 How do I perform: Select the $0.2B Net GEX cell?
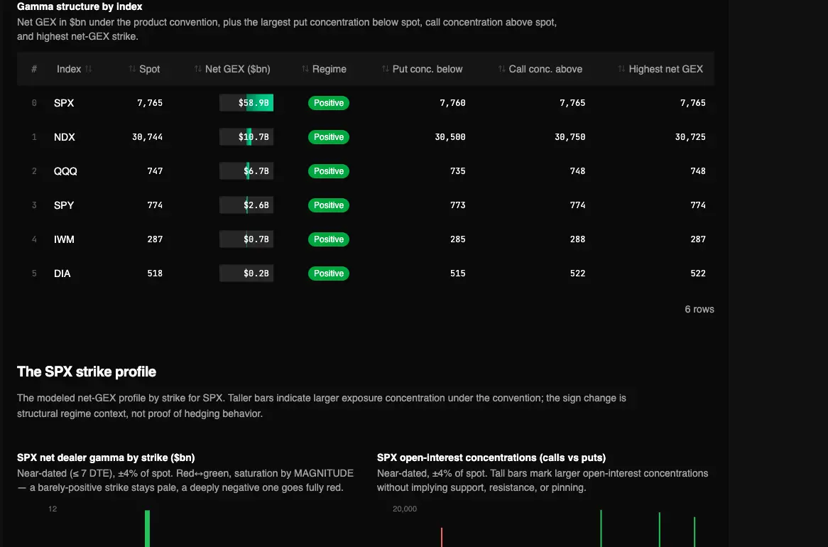(x=246, y=273)
